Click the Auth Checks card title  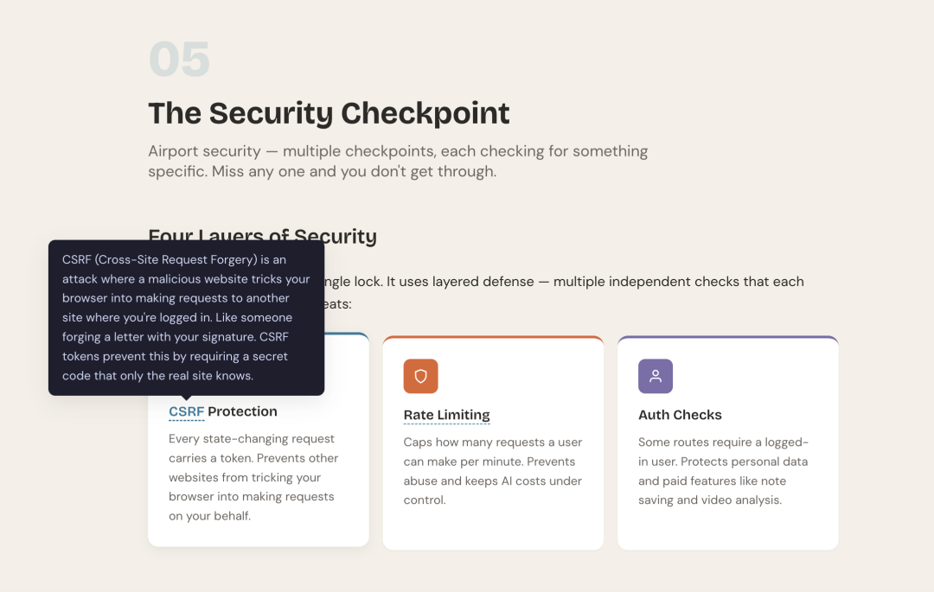pyautogui.click(x=680, y=415)
